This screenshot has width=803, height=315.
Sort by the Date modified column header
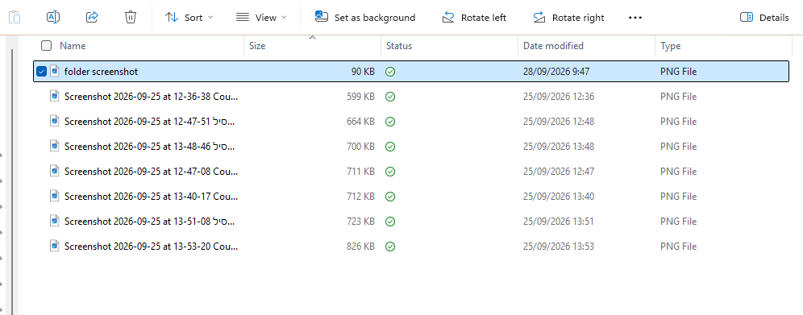(553, 45)
